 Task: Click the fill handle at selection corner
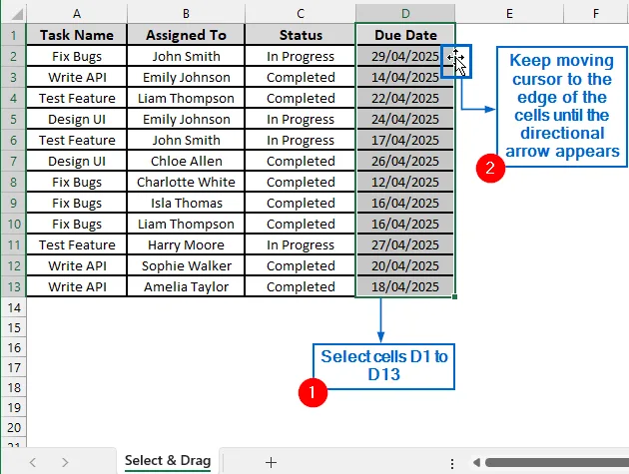click(454, 296)
